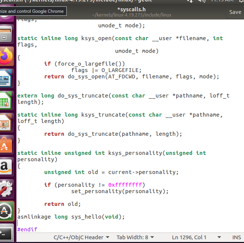Toggle INS insert mode in status bar
Screen dimensions: 244x243
(237, 237)
